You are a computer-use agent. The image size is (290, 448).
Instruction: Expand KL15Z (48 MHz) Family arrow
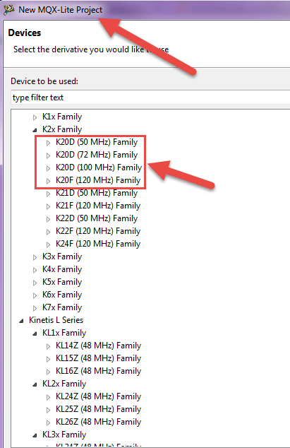(48, 359)
